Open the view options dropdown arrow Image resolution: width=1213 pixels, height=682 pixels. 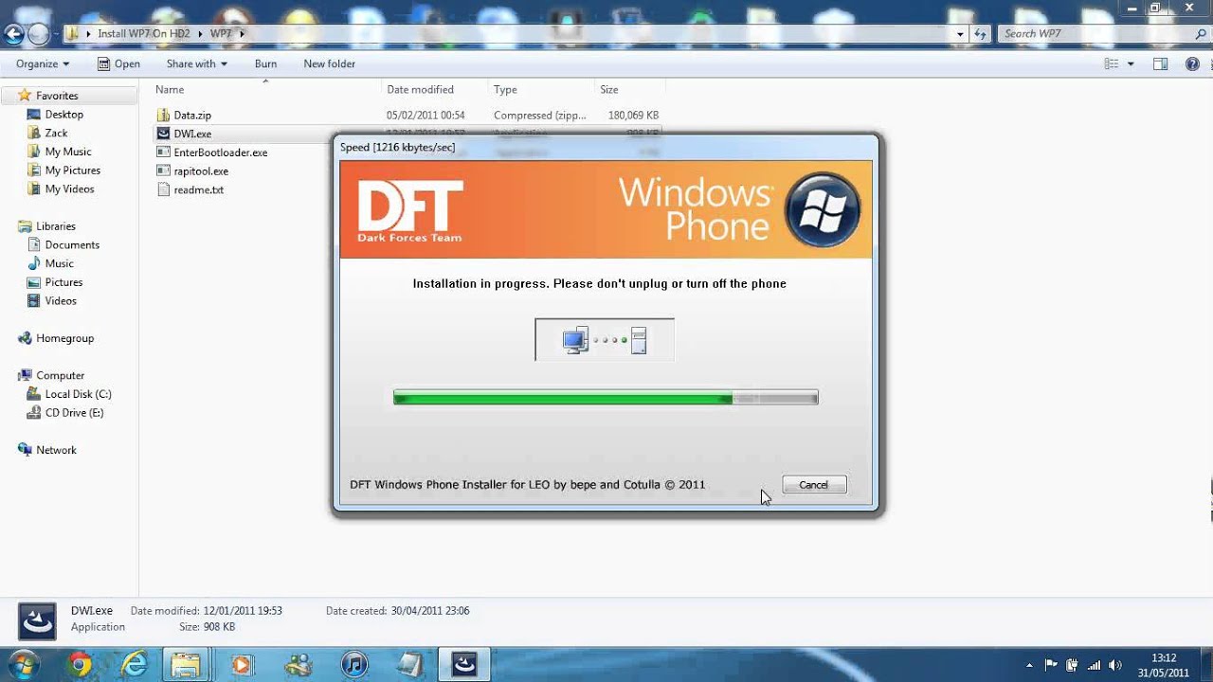click(x=1131, y=63)
